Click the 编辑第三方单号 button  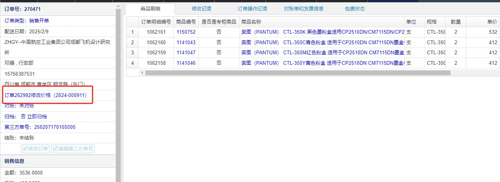73,149
